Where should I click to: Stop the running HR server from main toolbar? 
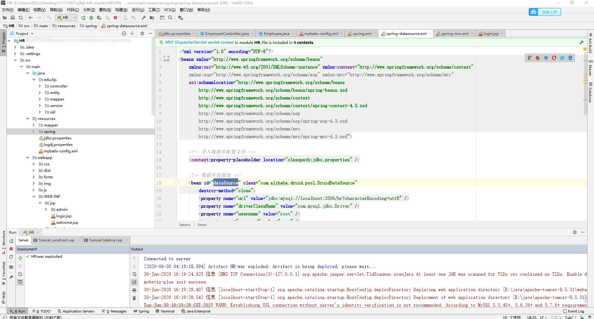(115, 18)
